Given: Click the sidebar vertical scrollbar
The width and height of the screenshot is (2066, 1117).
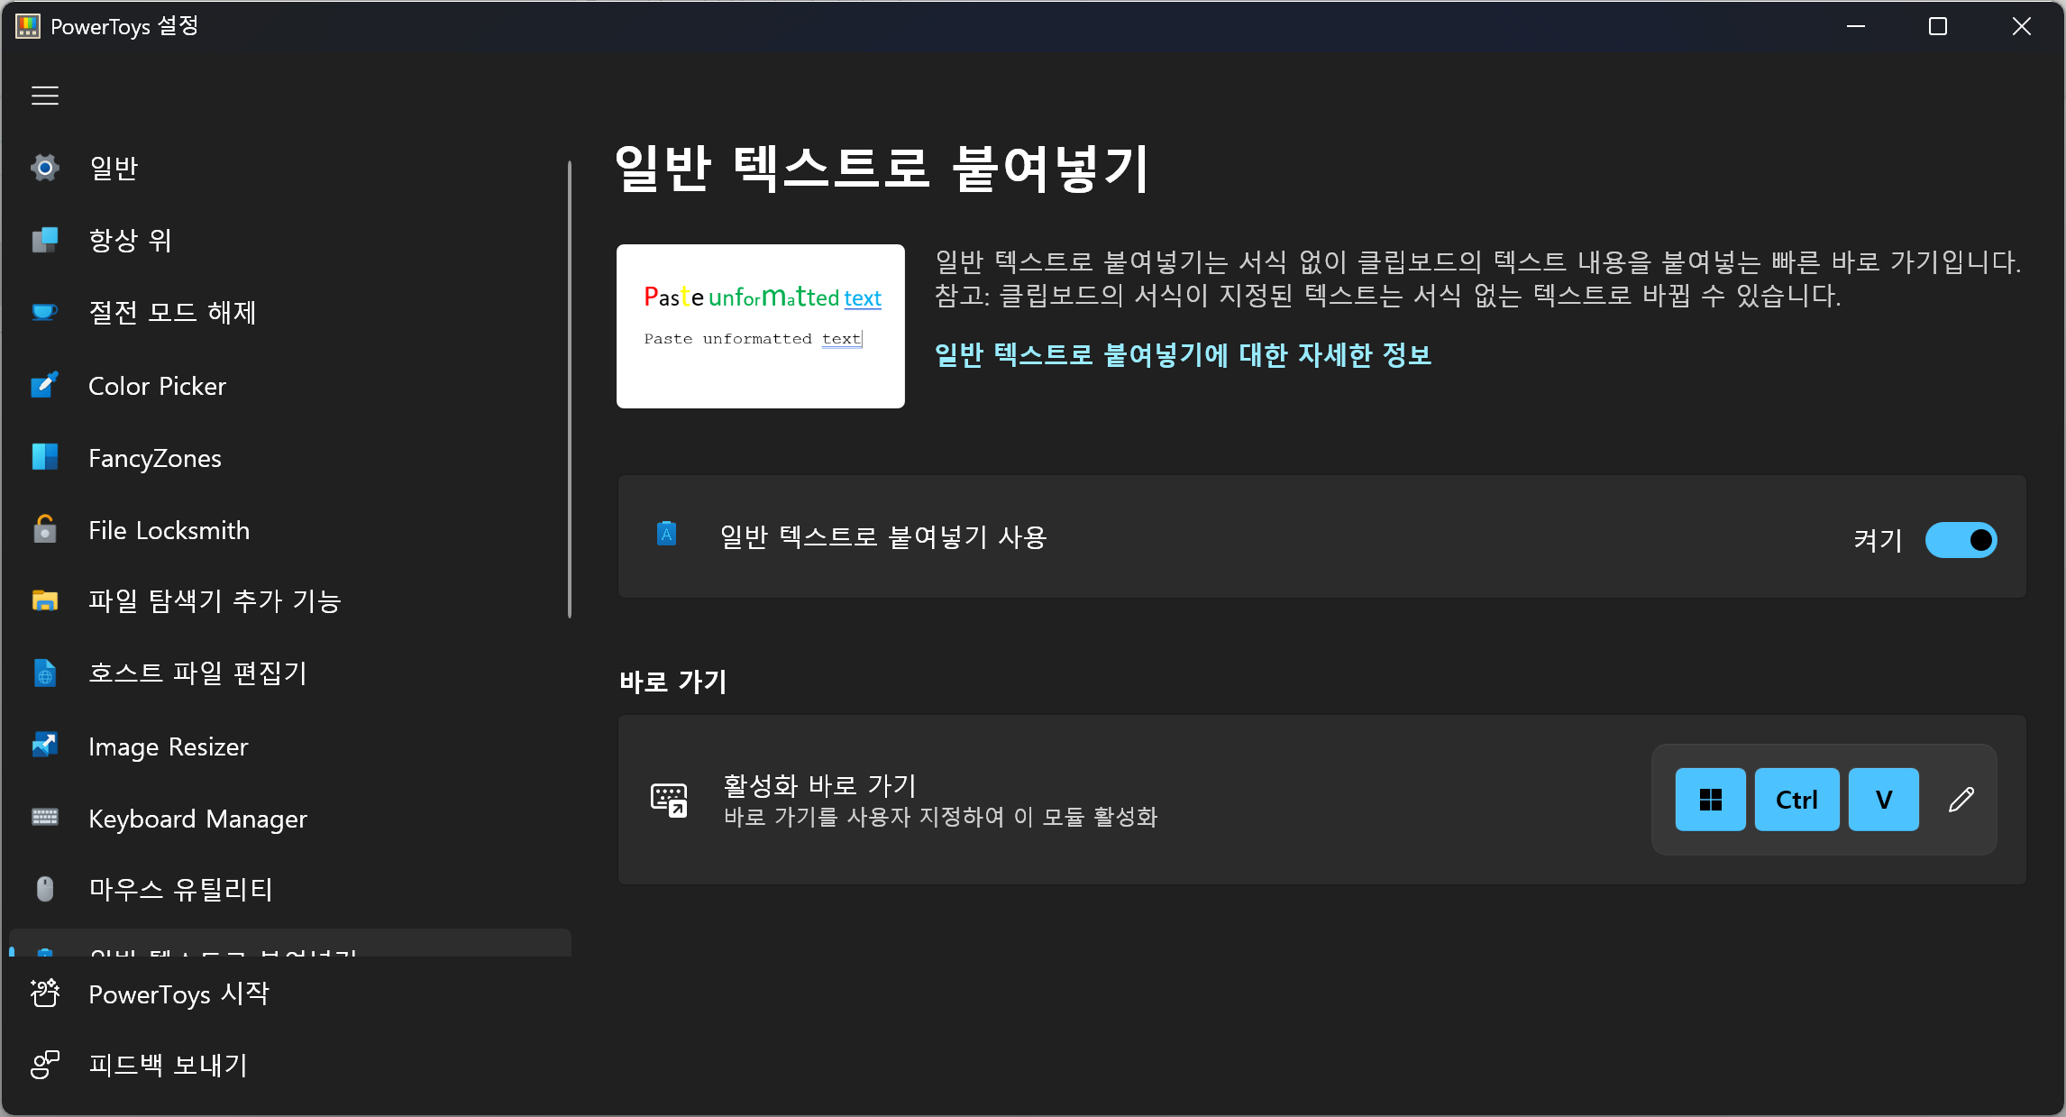Looking at the screenshot, I should (570, 389).
